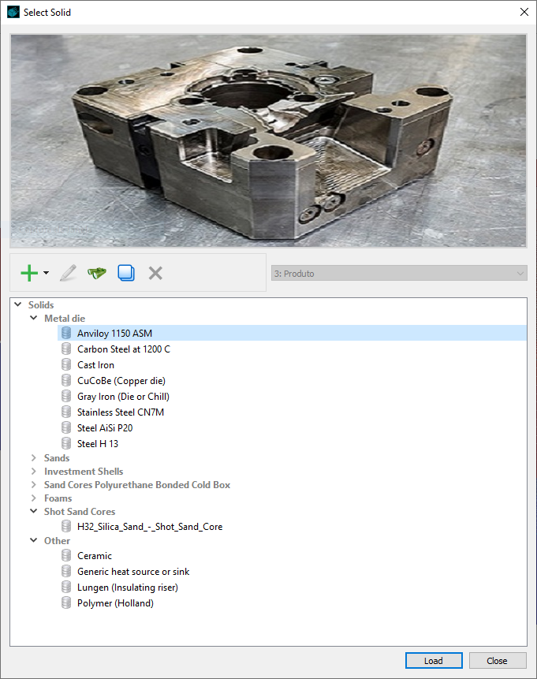
Task: Click the Close button
Action: [x=498, y=660]
